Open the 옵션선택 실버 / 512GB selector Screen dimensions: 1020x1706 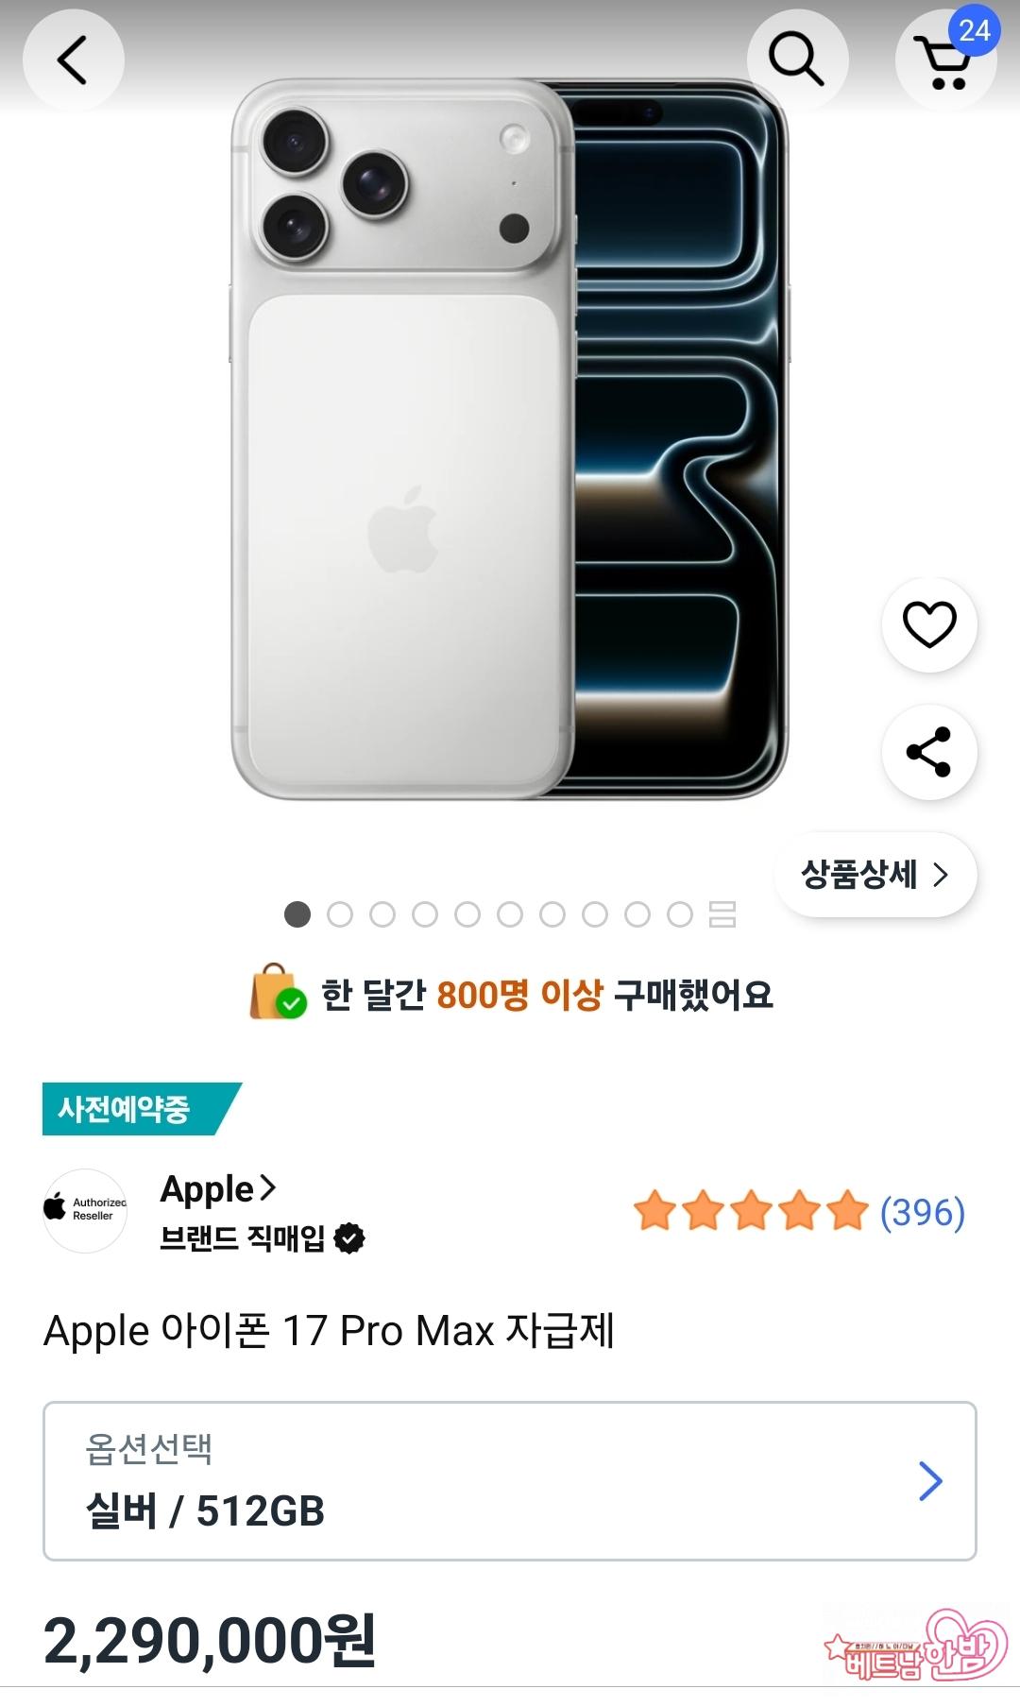coord(509,1480)
